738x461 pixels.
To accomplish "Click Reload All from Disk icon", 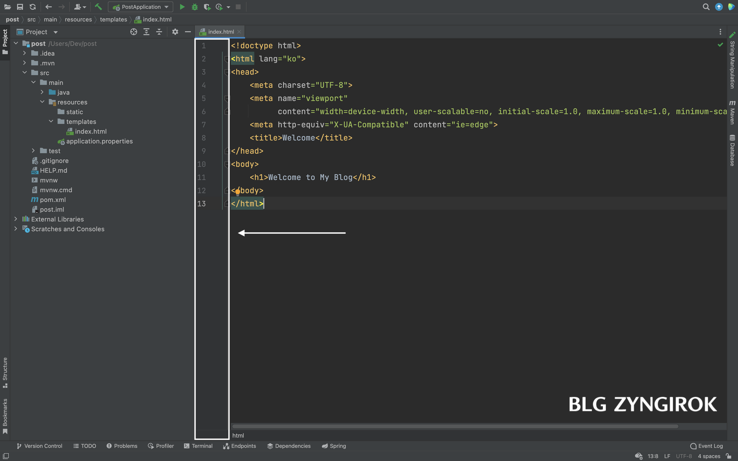I will click(32, 7).
